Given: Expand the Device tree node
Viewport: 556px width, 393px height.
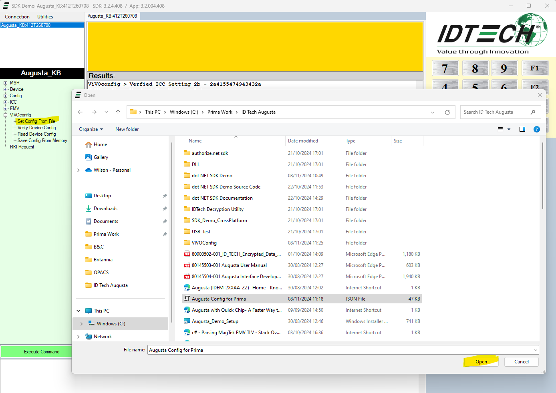Looking at the screenshot, I should [6, 89].
